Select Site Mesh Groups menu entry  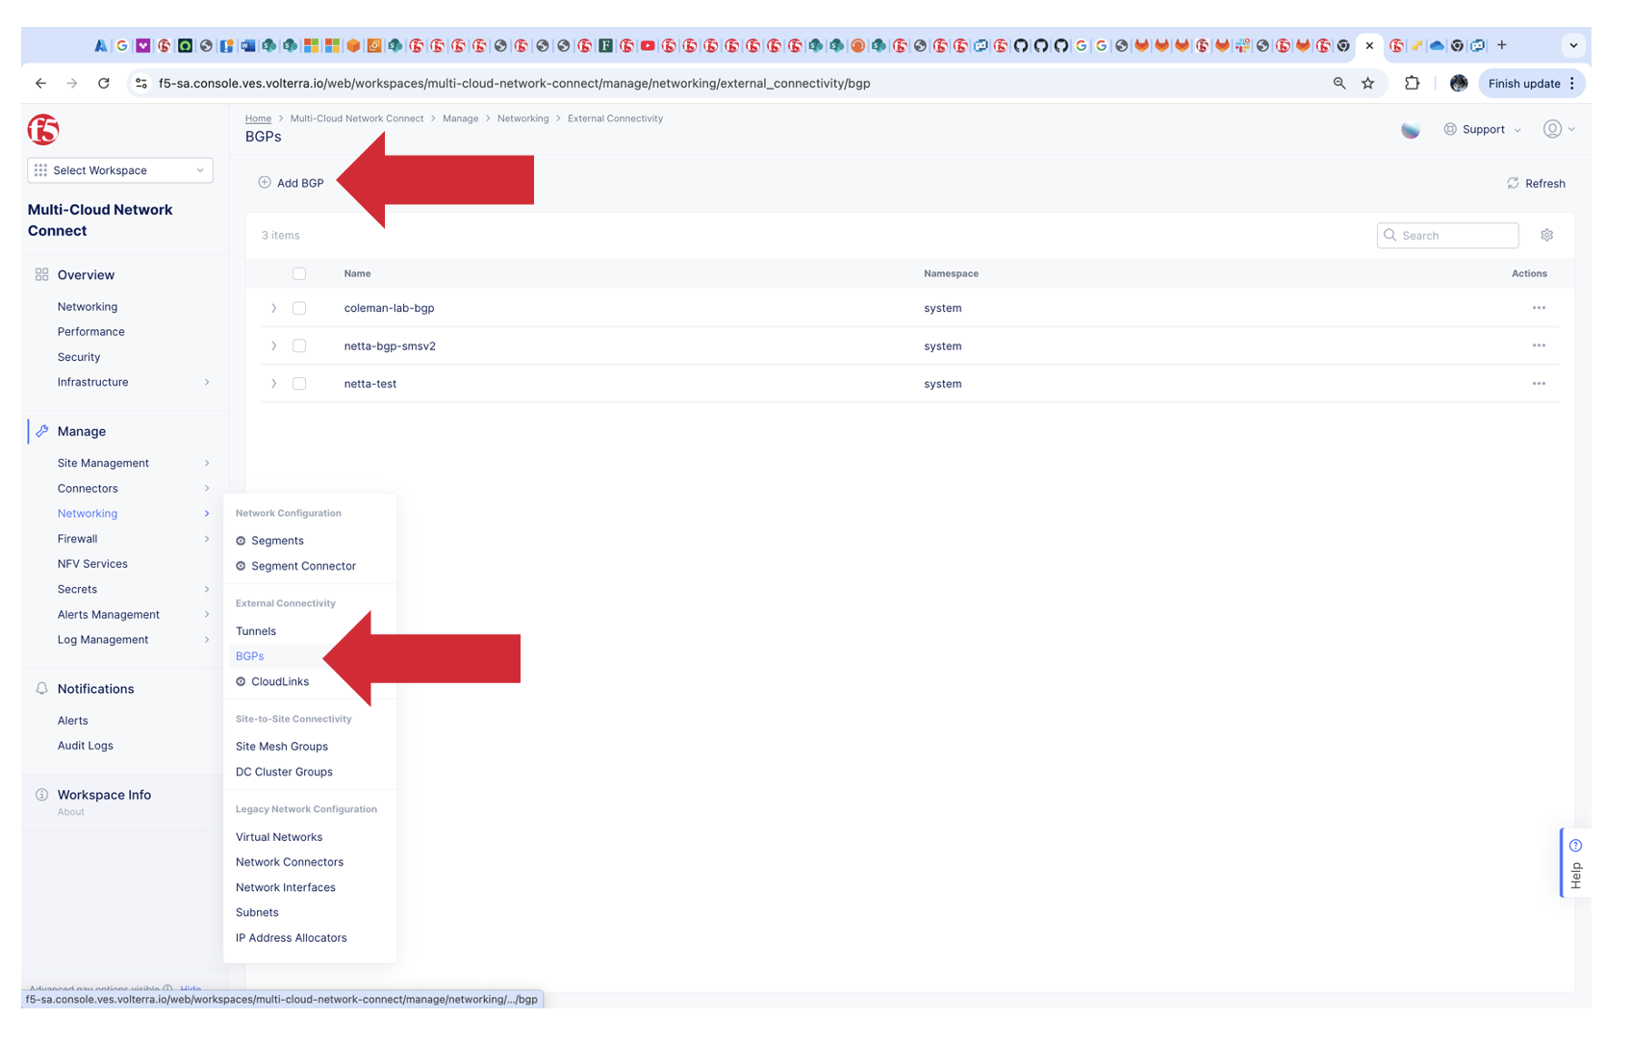[282, 747]
